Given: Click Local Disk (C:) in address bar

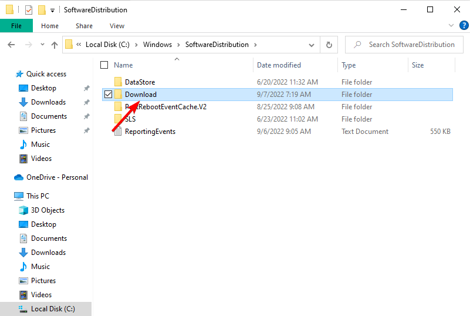Looking at the screenshot, I should pyautogui.click(x=107, y=45).
